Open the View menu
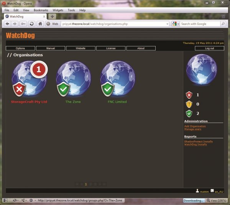This screenshot has width=230, height=205. pyautogui.click(x=26, y=10)
